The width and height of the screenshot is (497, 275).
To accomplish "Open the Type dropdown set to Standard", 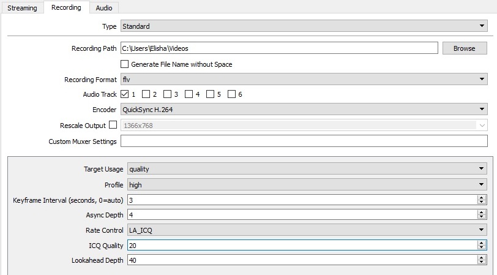I will 304,26.
